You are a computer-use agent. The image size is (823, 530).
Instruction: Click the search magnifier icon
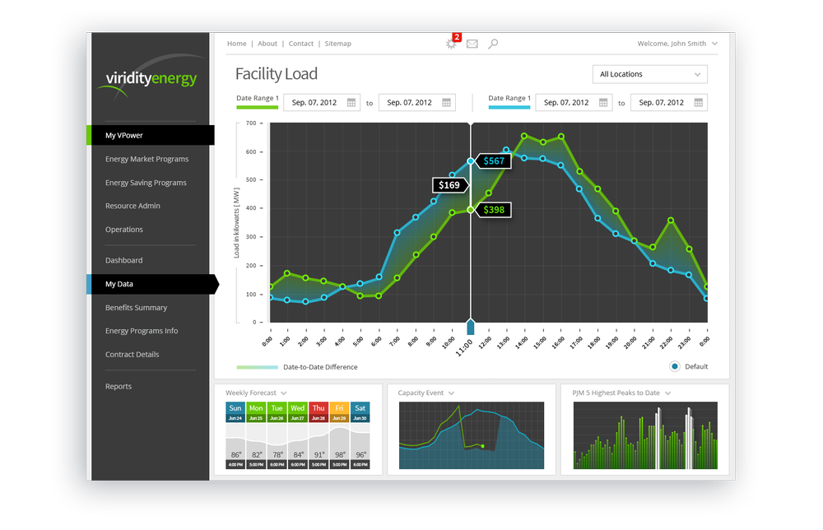[x=492, y=44]
